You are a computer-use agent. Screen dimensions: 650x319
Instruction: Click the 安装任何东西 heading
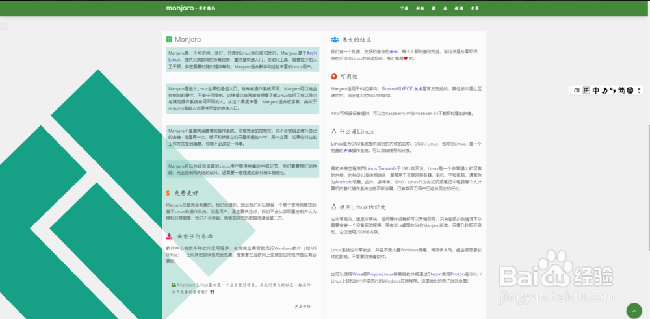point(195,236)
